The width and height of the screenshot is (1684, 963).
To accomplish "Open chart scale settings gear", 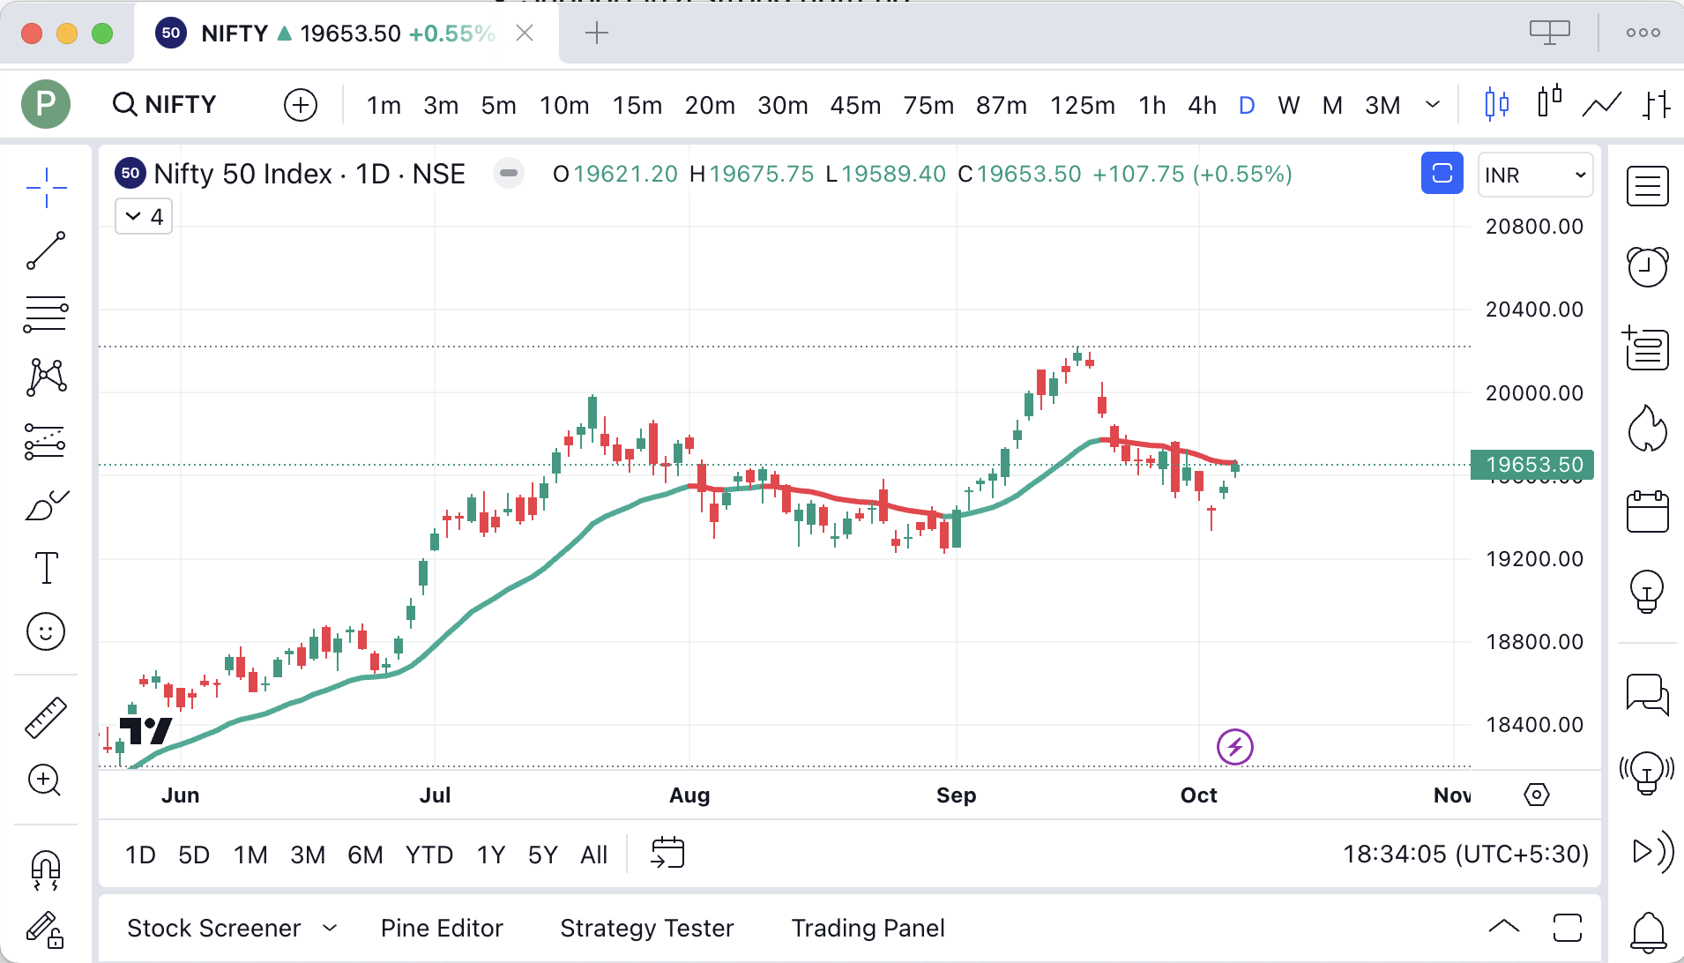I will coord(1537,795).
